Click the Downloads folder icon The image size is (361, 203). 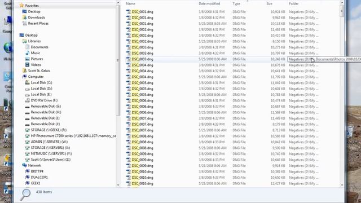(x=25, y=17)
